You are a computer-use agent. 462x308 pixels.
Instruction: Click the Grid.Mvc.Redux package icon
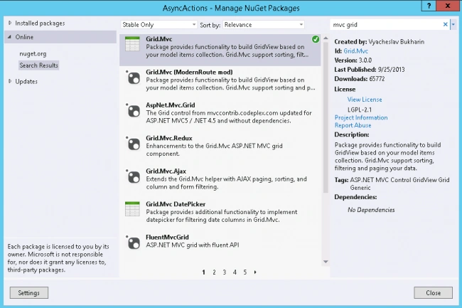pos(133,144)
